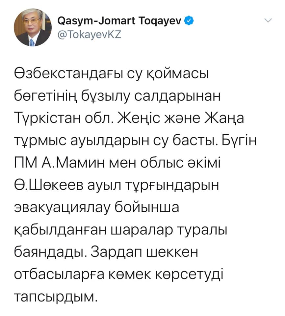The image size is (285, 316).
Task: Click the name Ө.Шөкеев in the tweet
Action: 48,185
